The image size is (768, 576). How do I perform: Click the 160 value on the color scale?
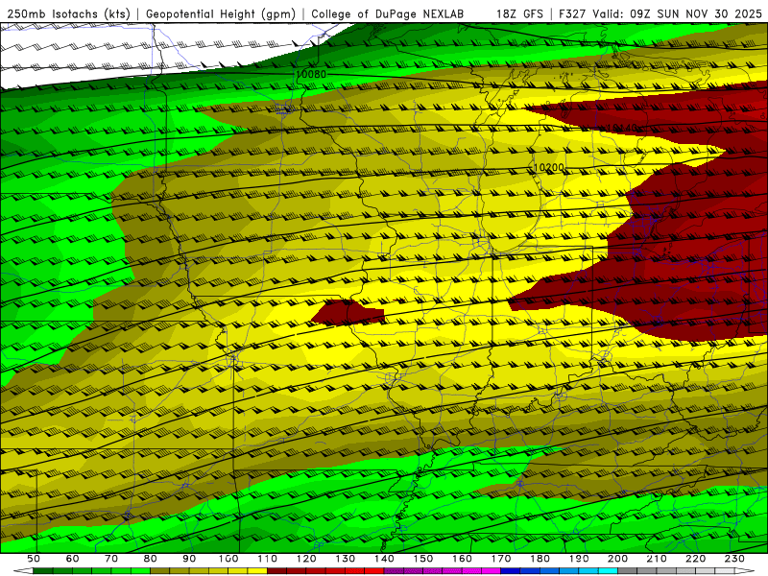pos(462,559)
